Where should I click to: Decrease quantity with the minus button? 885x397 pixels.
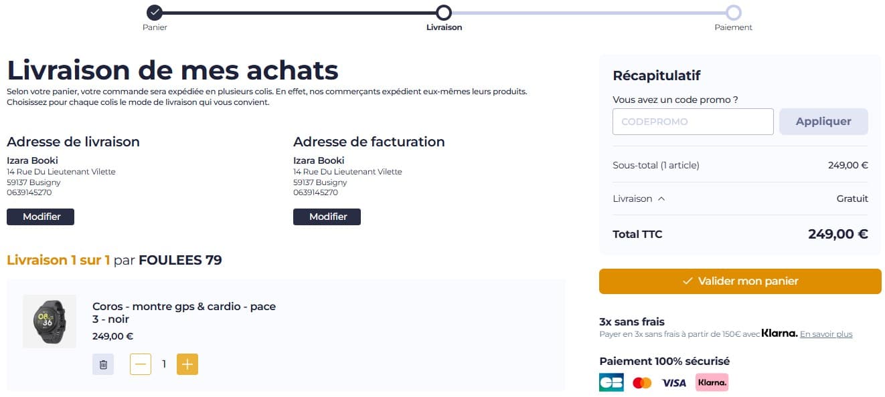[x=141, y=364]
